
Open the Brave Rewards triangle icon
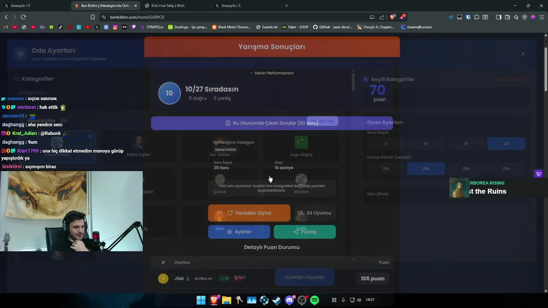point(402,17)
